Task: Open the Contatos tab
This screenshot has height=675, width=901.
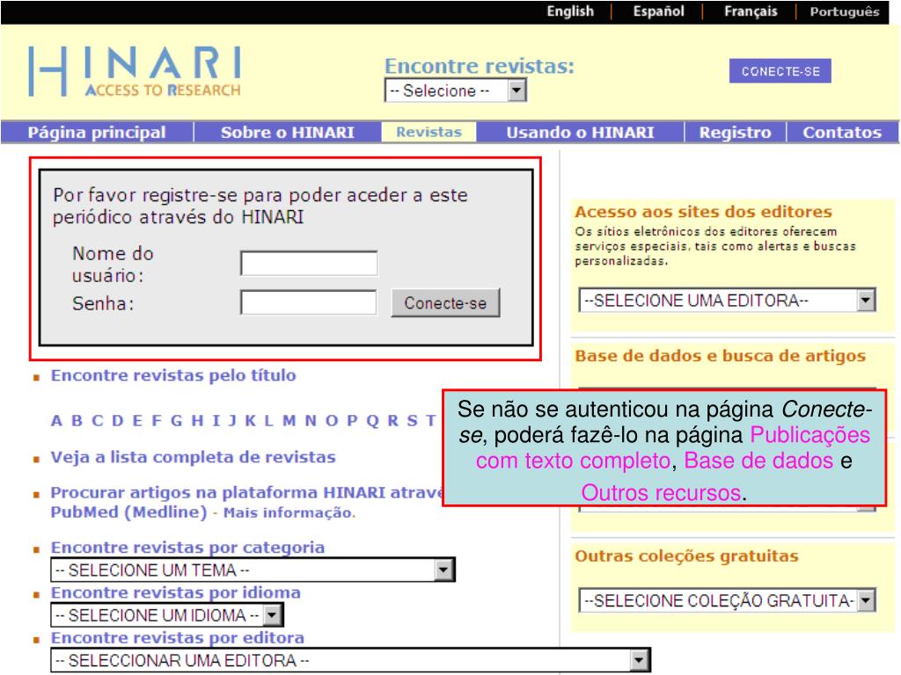Action: 842,133
